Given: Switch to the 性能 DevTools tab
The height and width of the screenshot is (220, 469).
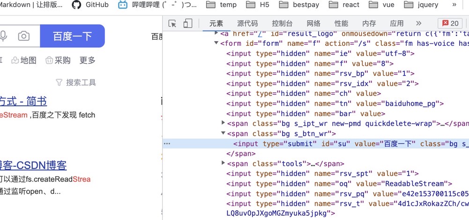Looking at the screenshot, I should pos(341,23).
